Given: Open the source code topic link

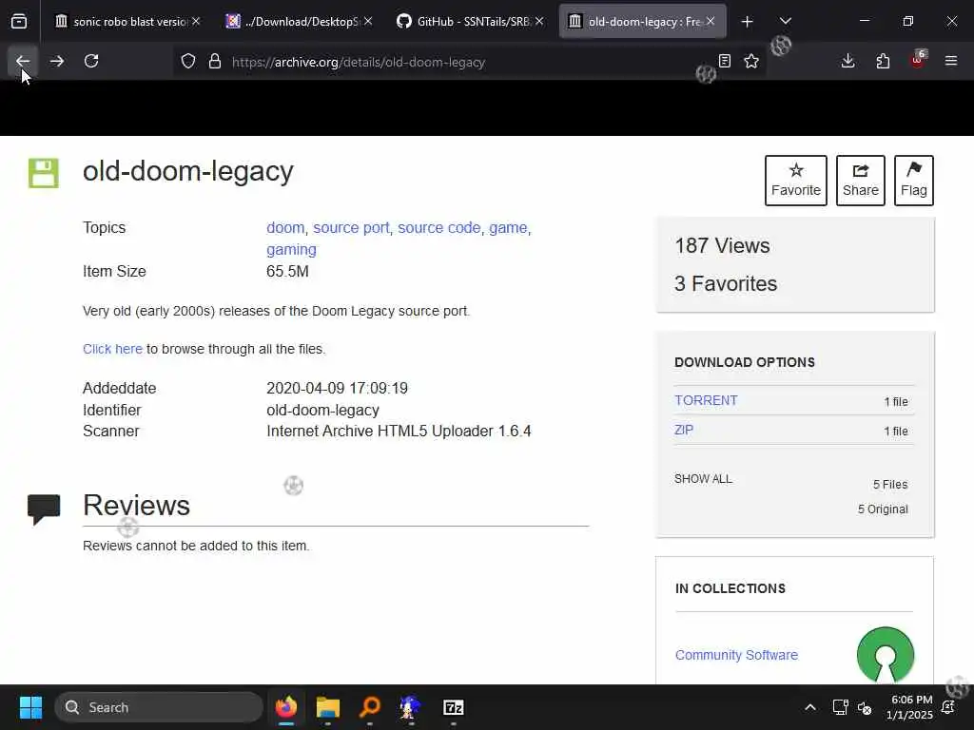Looking at the screenshot, I should pyautogui.click(x=439, y=228).
